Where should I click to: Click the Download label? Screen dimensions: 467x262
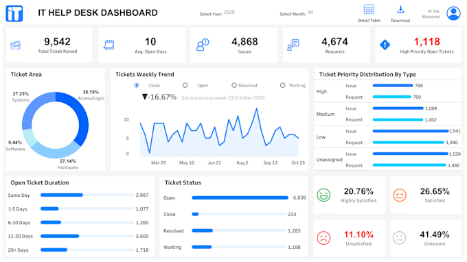click(400, 21)
